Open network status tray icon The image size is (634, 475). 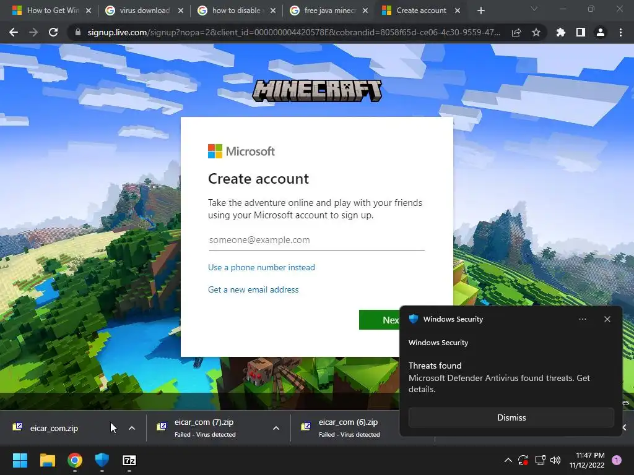pyautogui.click(x=540, y=460)
